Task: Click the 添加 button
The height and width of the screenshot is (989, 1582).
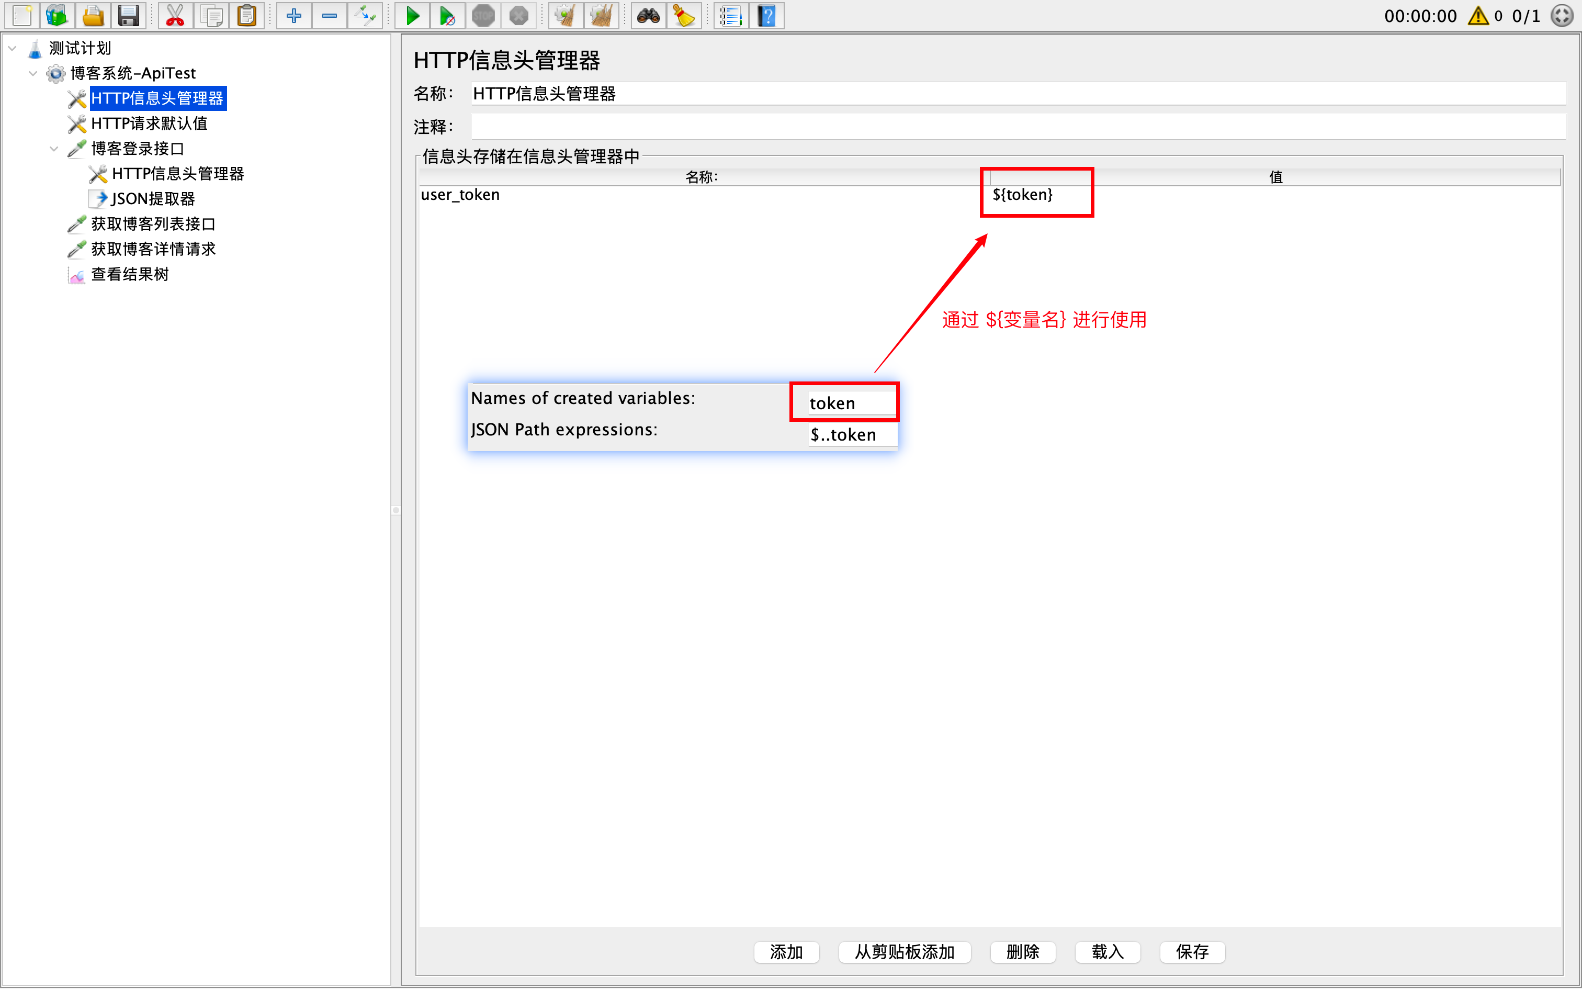Action: [x=786, y=952]
